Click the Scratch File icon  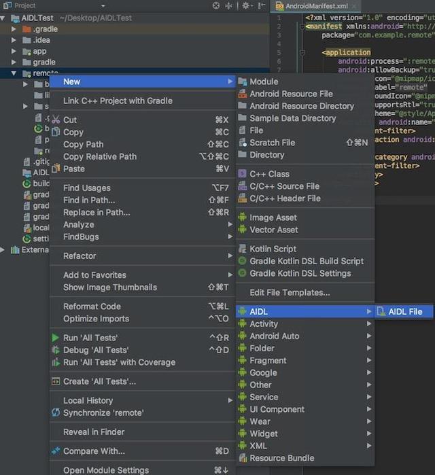pos(243,143)
